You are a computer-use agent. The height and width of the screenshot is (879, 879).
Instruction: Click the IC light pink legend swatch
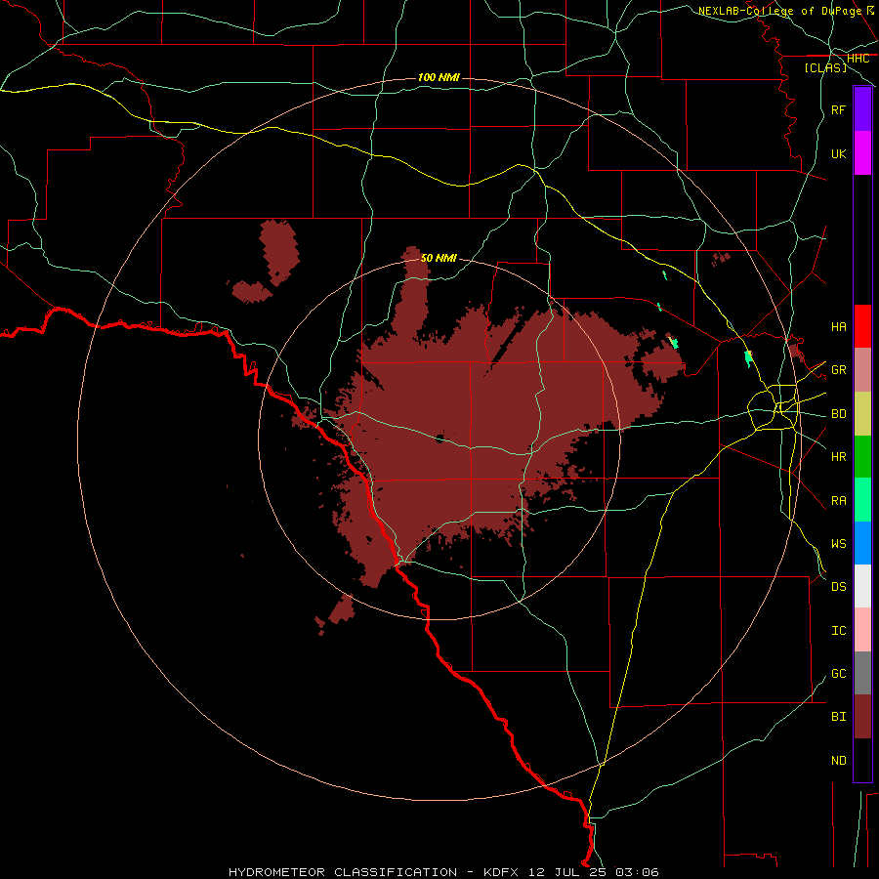862,630
